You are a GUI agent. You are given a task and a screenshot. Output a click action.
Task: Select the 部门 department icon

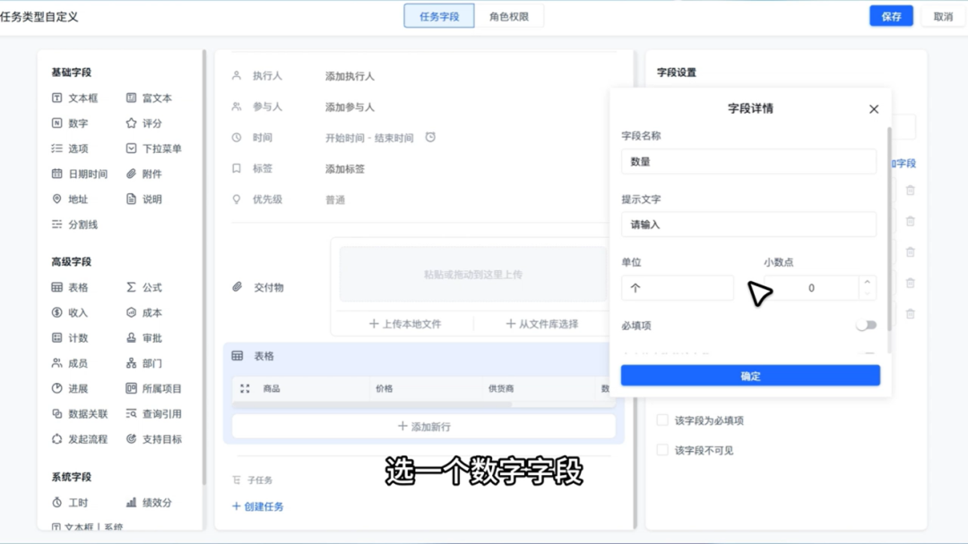tap(131, 363)
